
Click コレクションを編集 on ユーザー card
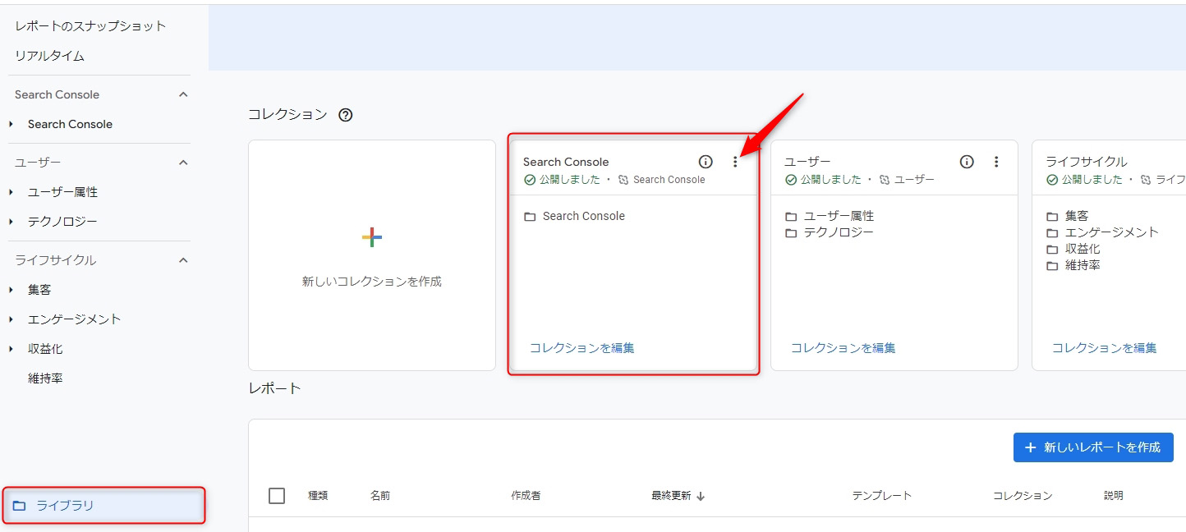click(x=843, y=348)
